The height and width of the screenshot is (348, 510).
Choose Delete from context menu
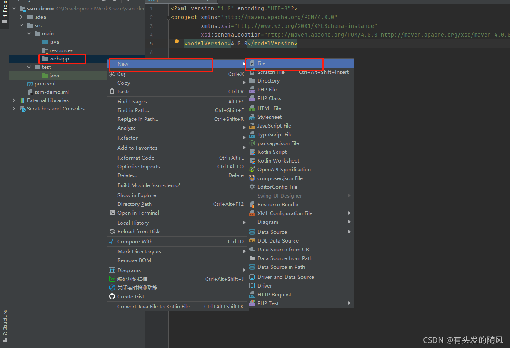177,175
